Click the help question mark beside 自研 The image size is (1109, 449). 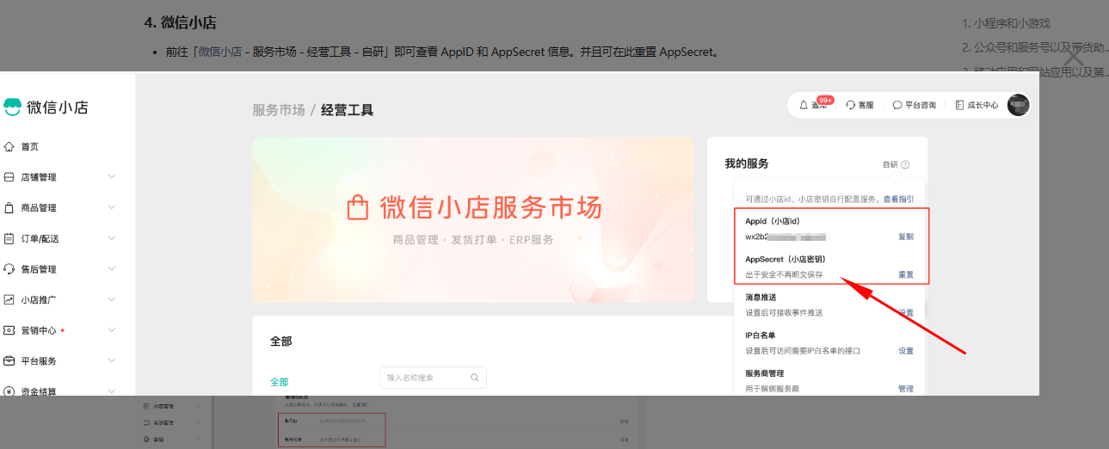[905, 164]
